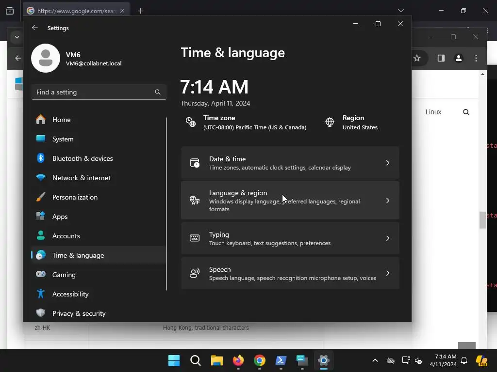Click the network status tray icon
Screen dimensions: 497x372
click(x=406, y=360)
